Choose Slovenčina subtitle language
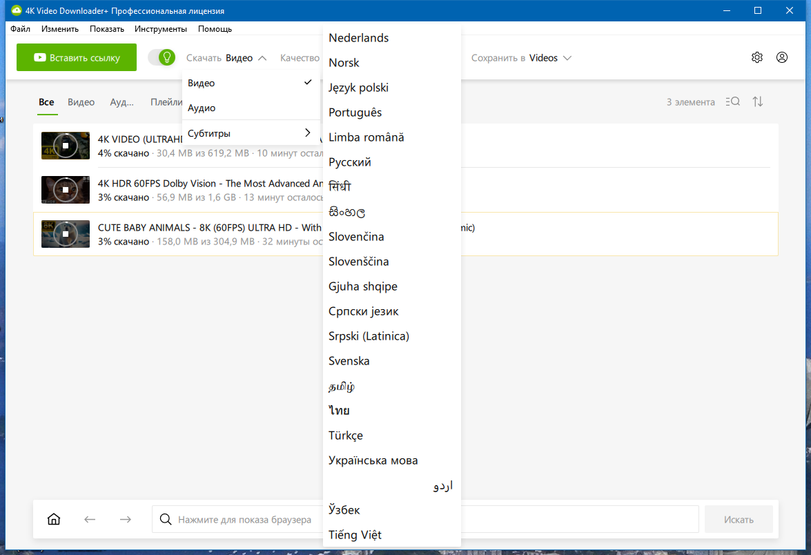The image size is (811, 555). pyautogui.click(x=391, y=236)
